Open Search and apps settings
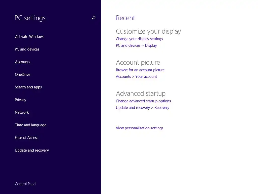 28,87
